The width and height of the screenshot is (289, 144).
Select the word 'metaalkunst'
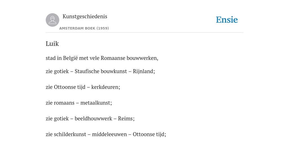coord(95,103)
